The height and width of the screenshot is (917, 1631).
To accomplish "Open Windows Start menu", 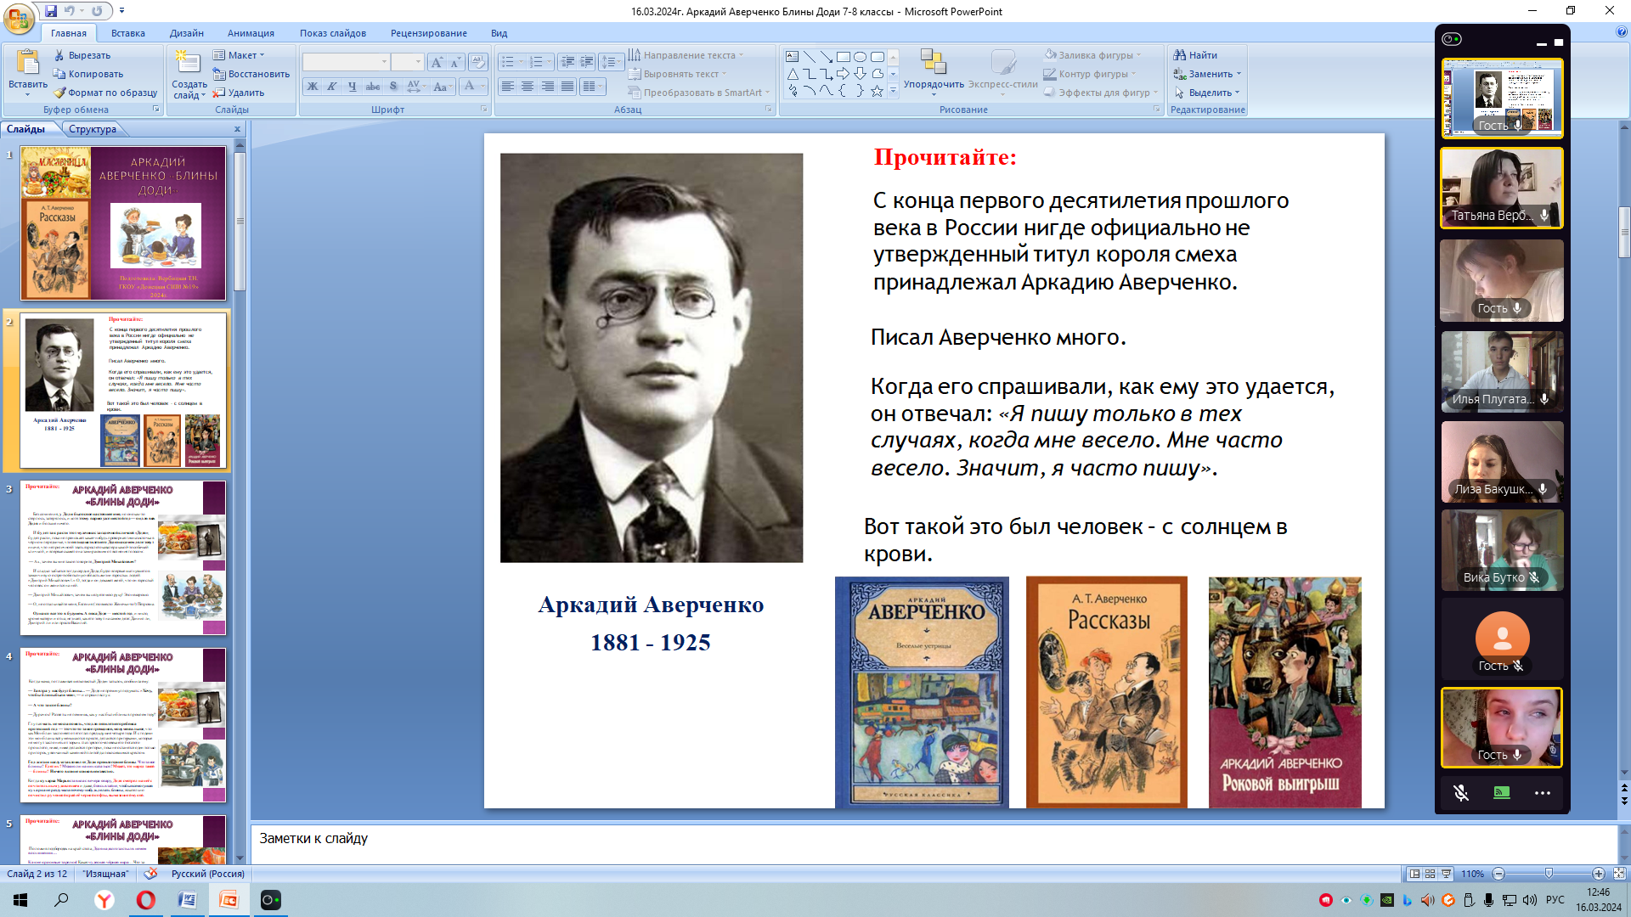I will point(20,900).
